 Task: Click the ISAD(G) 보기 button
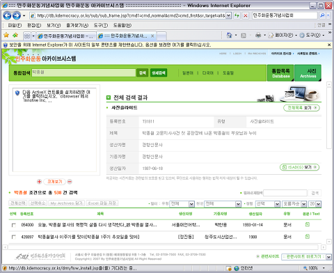[x=299, y=167]
